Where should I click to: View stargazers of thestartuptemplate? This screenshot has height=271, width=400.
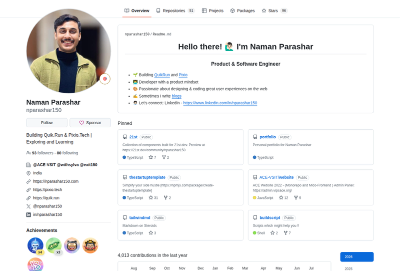pyautogui.click(x=153, y=198)
